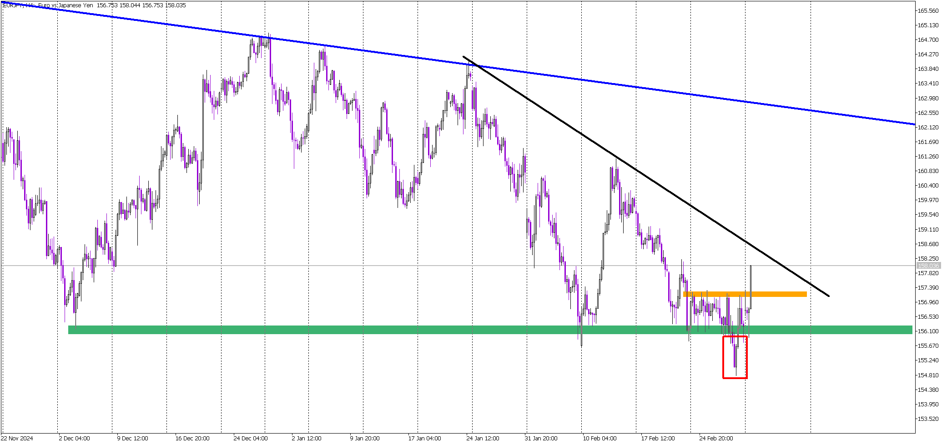Click the current price label 158.036
The height and width of the screenshot is (444, 947).
pyautogui.click(x=928, y=266)
